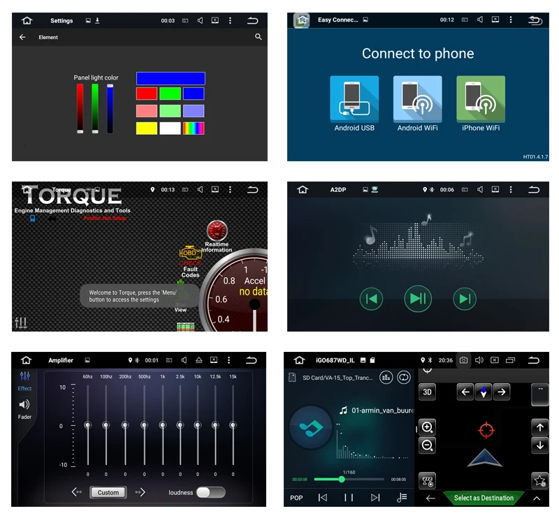The width and height of the screenshot is (559, 525).
Task: Toggle play/pause in the A2DP player
Action: point(418,299)
